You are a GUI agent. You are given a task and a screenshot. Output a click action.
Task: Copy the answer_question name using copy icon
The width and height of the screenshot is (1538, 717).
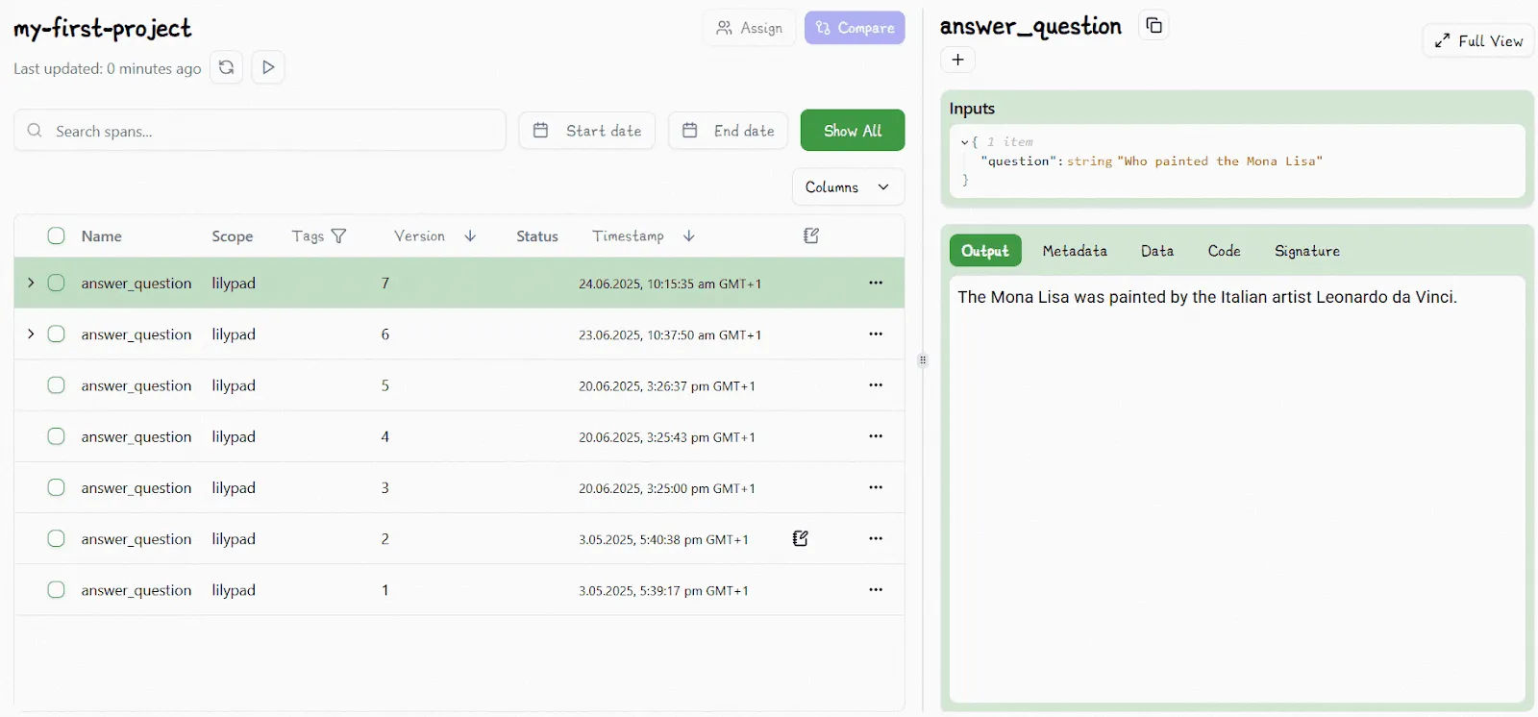tap(1153, 26)
